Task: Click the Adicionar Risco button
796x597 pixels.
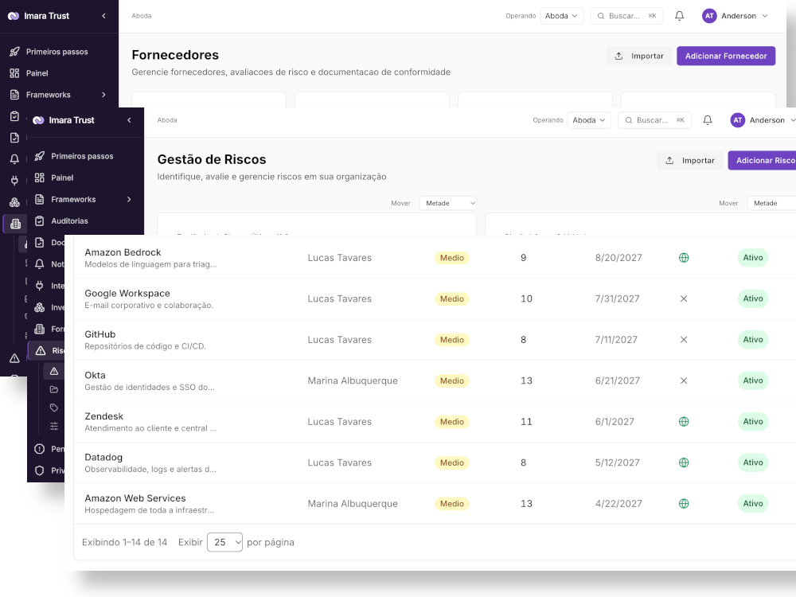Action: pyautogui.click(x=762, y=161)
